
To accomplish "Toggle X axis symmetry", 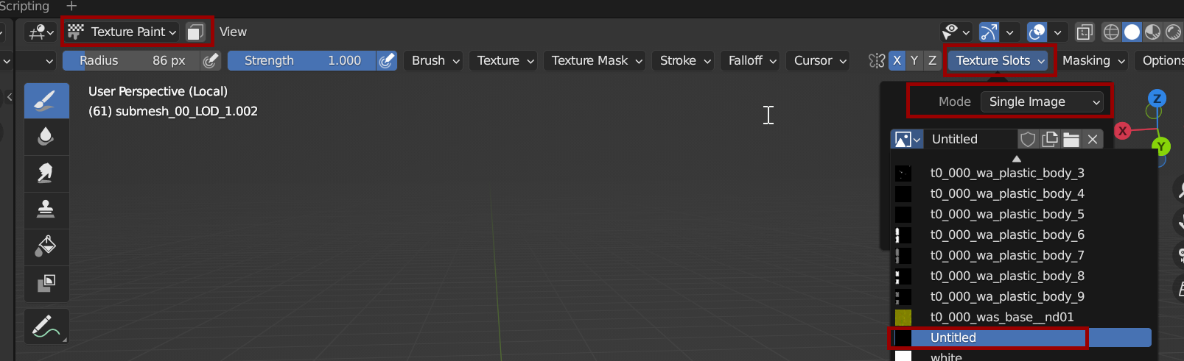I will pyautogui.click(x=897, y=60).
